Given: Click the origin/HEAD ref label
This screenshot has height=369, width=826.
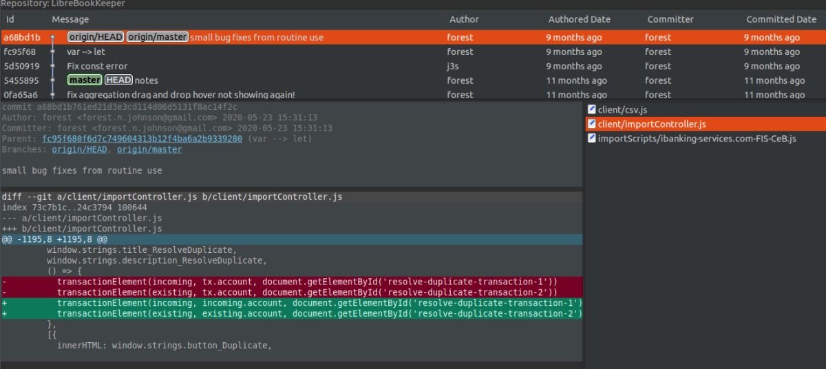Looking at the screenshot, I should (x=96, y=37).
